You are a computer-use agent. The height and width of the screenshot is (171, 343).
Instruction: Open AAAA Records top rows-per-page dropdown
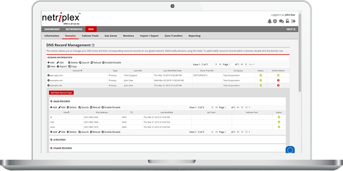(247, 107)
